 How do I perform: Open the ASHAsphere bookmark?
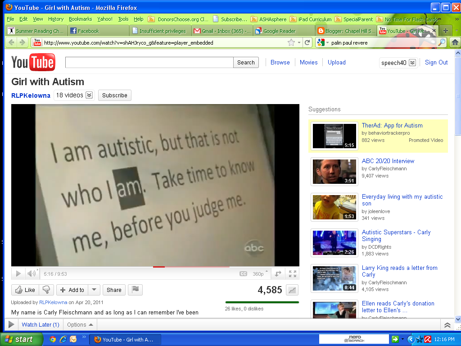pyautogui.click(x=269, y=19)
